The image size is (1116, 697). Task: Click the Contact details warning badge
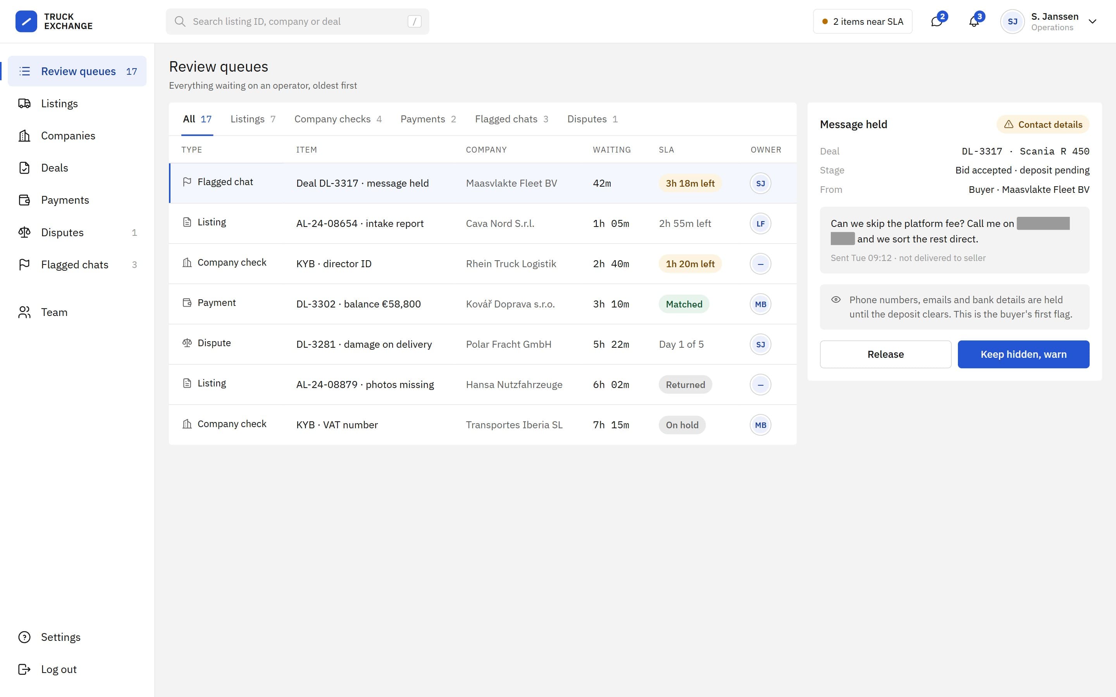1043,124
